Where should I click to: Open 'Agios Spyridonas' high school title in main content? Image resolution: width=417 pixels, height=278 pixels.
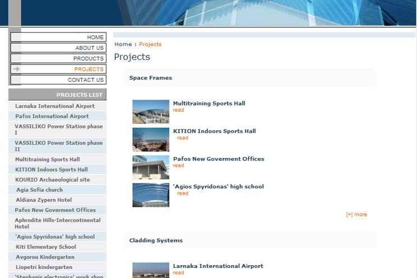tap(219, 187)
